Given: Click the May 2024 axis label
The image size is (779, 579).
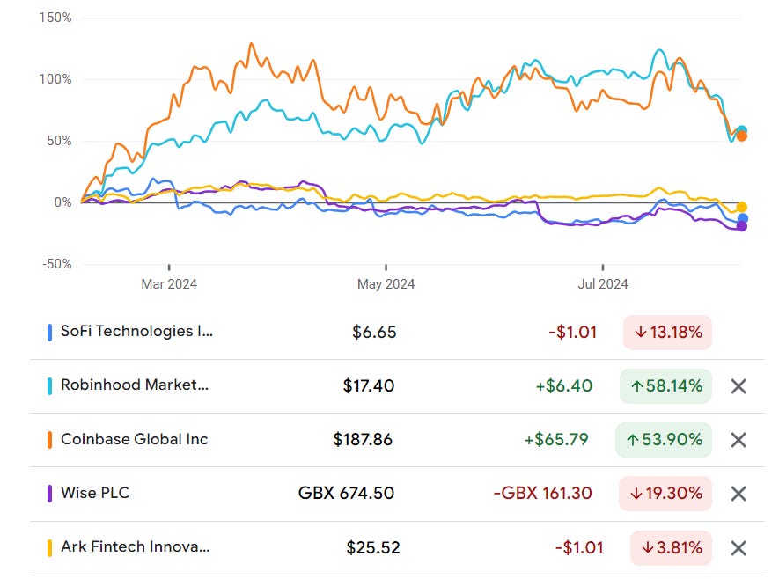Looking at the screenshot, I should pos(386,284).
